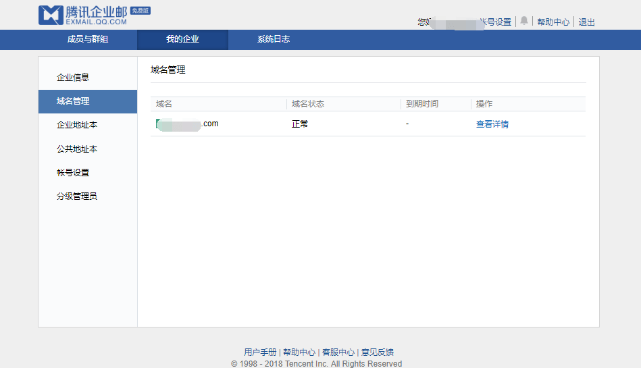Click the 正常 status cell
641x368 pixels.
tap(300, 124)
